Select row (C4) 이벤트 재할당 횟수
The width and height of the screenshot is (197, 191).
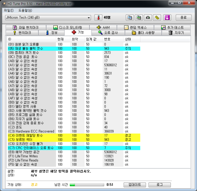74,136
